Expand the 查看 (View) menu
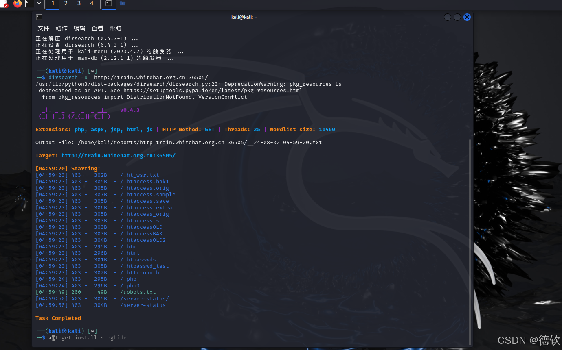 pyautogui.click(x=97, y=28)
